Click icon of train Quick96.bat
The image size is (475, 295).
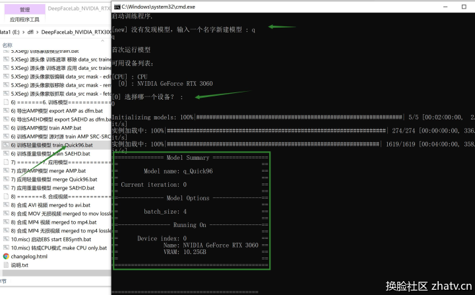tap(6, 145)
